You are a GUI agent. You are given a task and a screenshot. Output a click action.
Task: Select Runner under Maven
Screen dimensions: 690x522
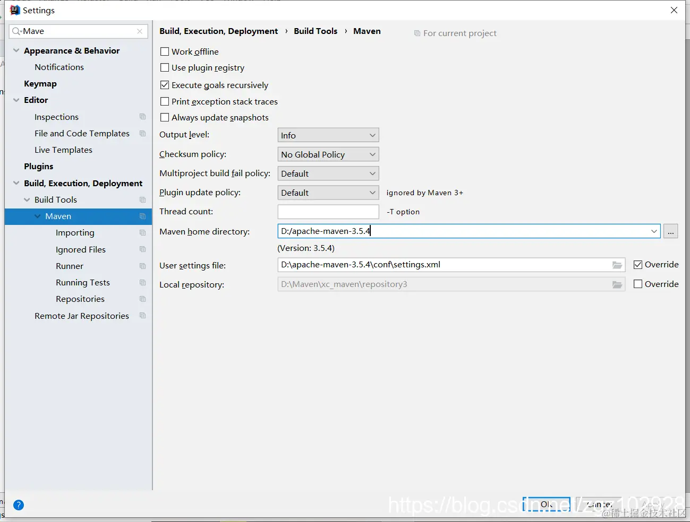70,266
